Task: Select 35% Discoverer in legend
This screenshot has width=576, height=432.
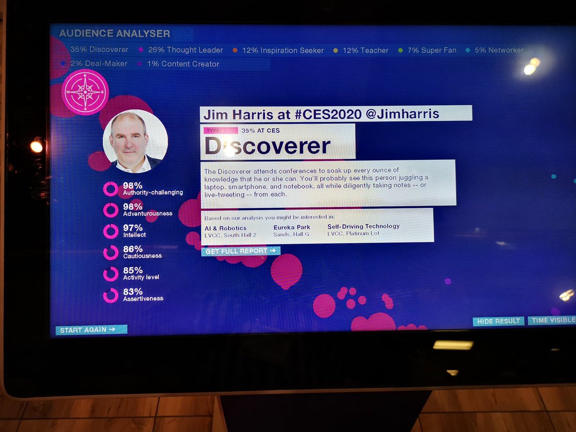Action: pyautogui.click(x=99, y=49)
